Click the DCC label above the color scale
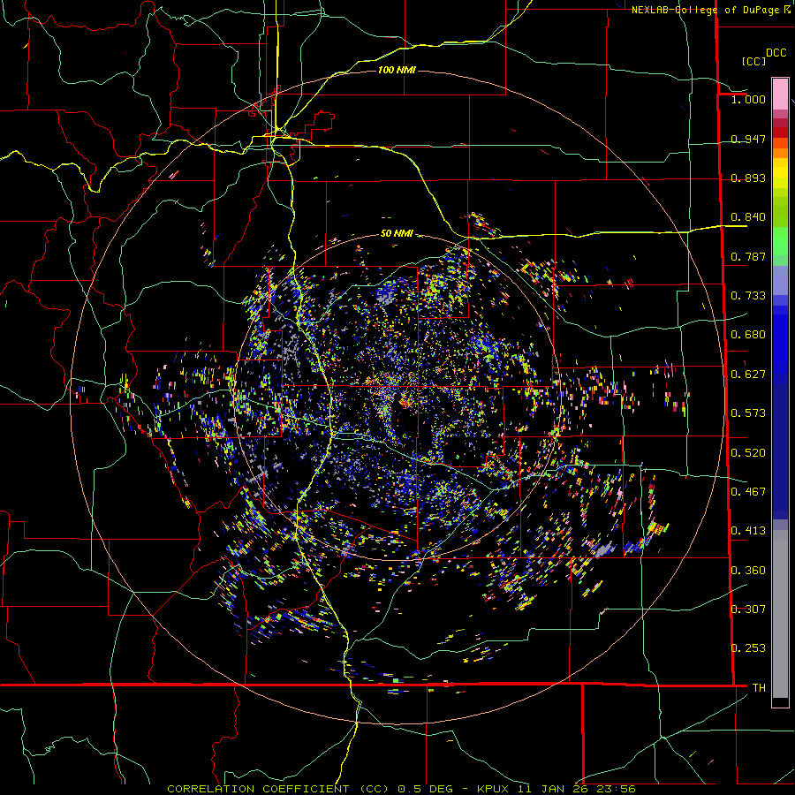 (776, 52)
